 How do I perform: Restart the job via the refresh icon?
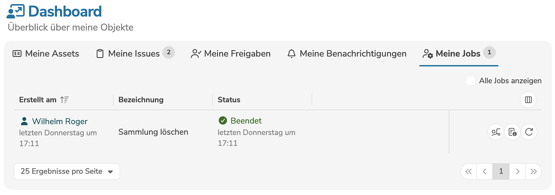point(529,132)
